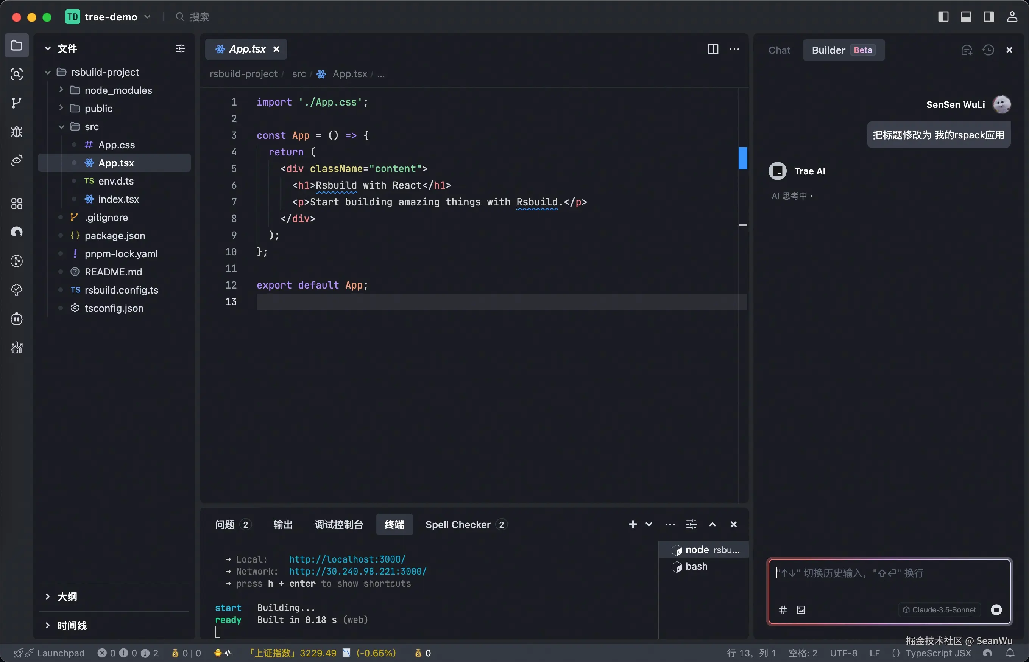This screenshot has height=662, width=1029.
Task: Toggle the primary left sidebar visibility
Action: [943, 17]
